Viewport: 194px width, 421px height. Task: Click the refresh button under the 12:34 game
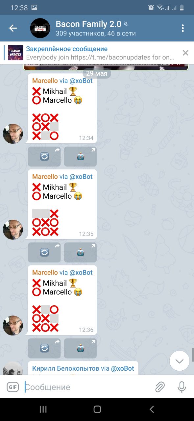(44, 157)
